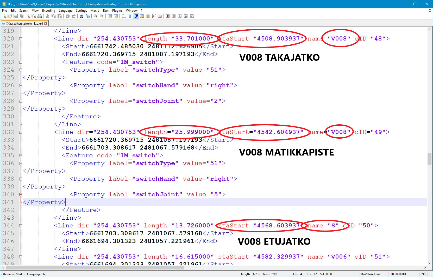Screen dimensions: 433x277
Task: Fold the Property element at line 336
Action: [x=21, y=163]
